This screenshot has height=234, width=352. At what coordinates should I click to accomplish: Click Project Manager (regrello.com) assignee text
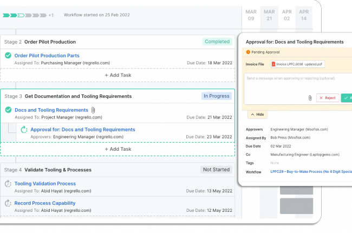tap(72, 117)
